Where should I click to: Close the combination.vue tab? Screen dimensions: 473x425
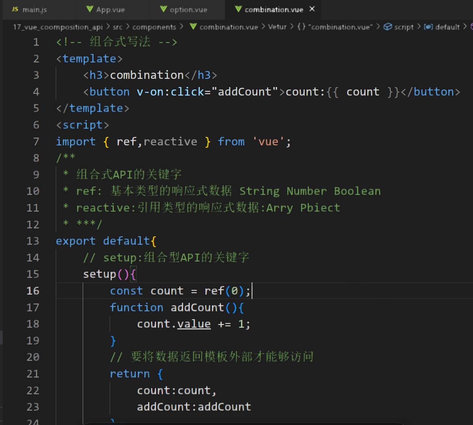click(x=312, y=9)
